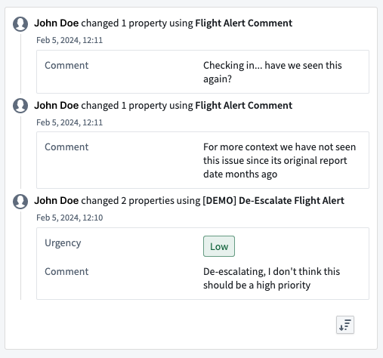Select the 'Checking in... have we seen this again?' comment
Viewport: 383px width, 358px height.
[x=273, y=72]
